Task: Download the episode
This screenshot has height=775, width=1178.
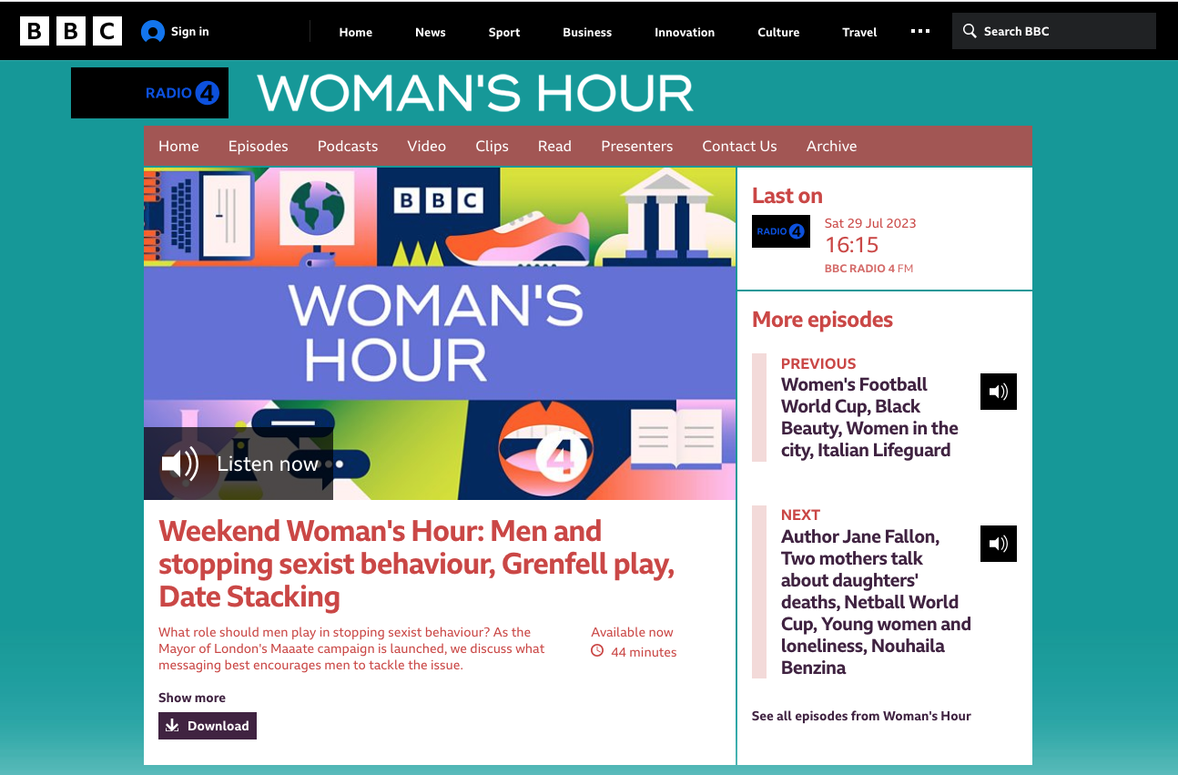Action: 208,726
